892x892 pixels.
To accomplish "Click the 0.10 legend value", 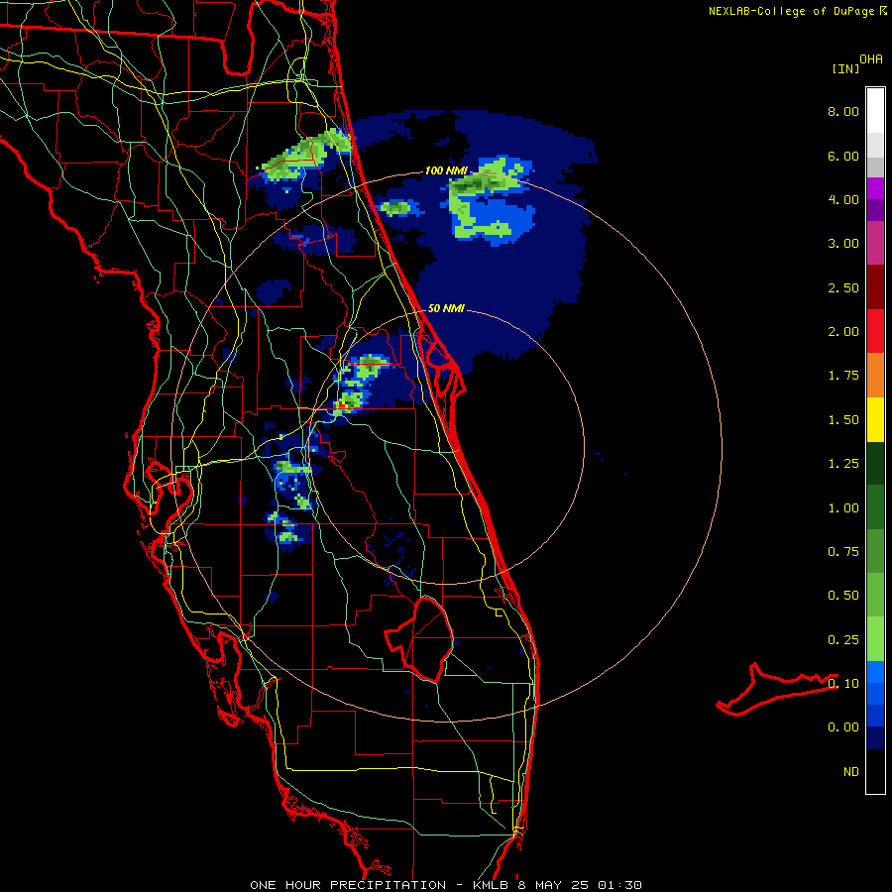I will (x=843, y=684).
